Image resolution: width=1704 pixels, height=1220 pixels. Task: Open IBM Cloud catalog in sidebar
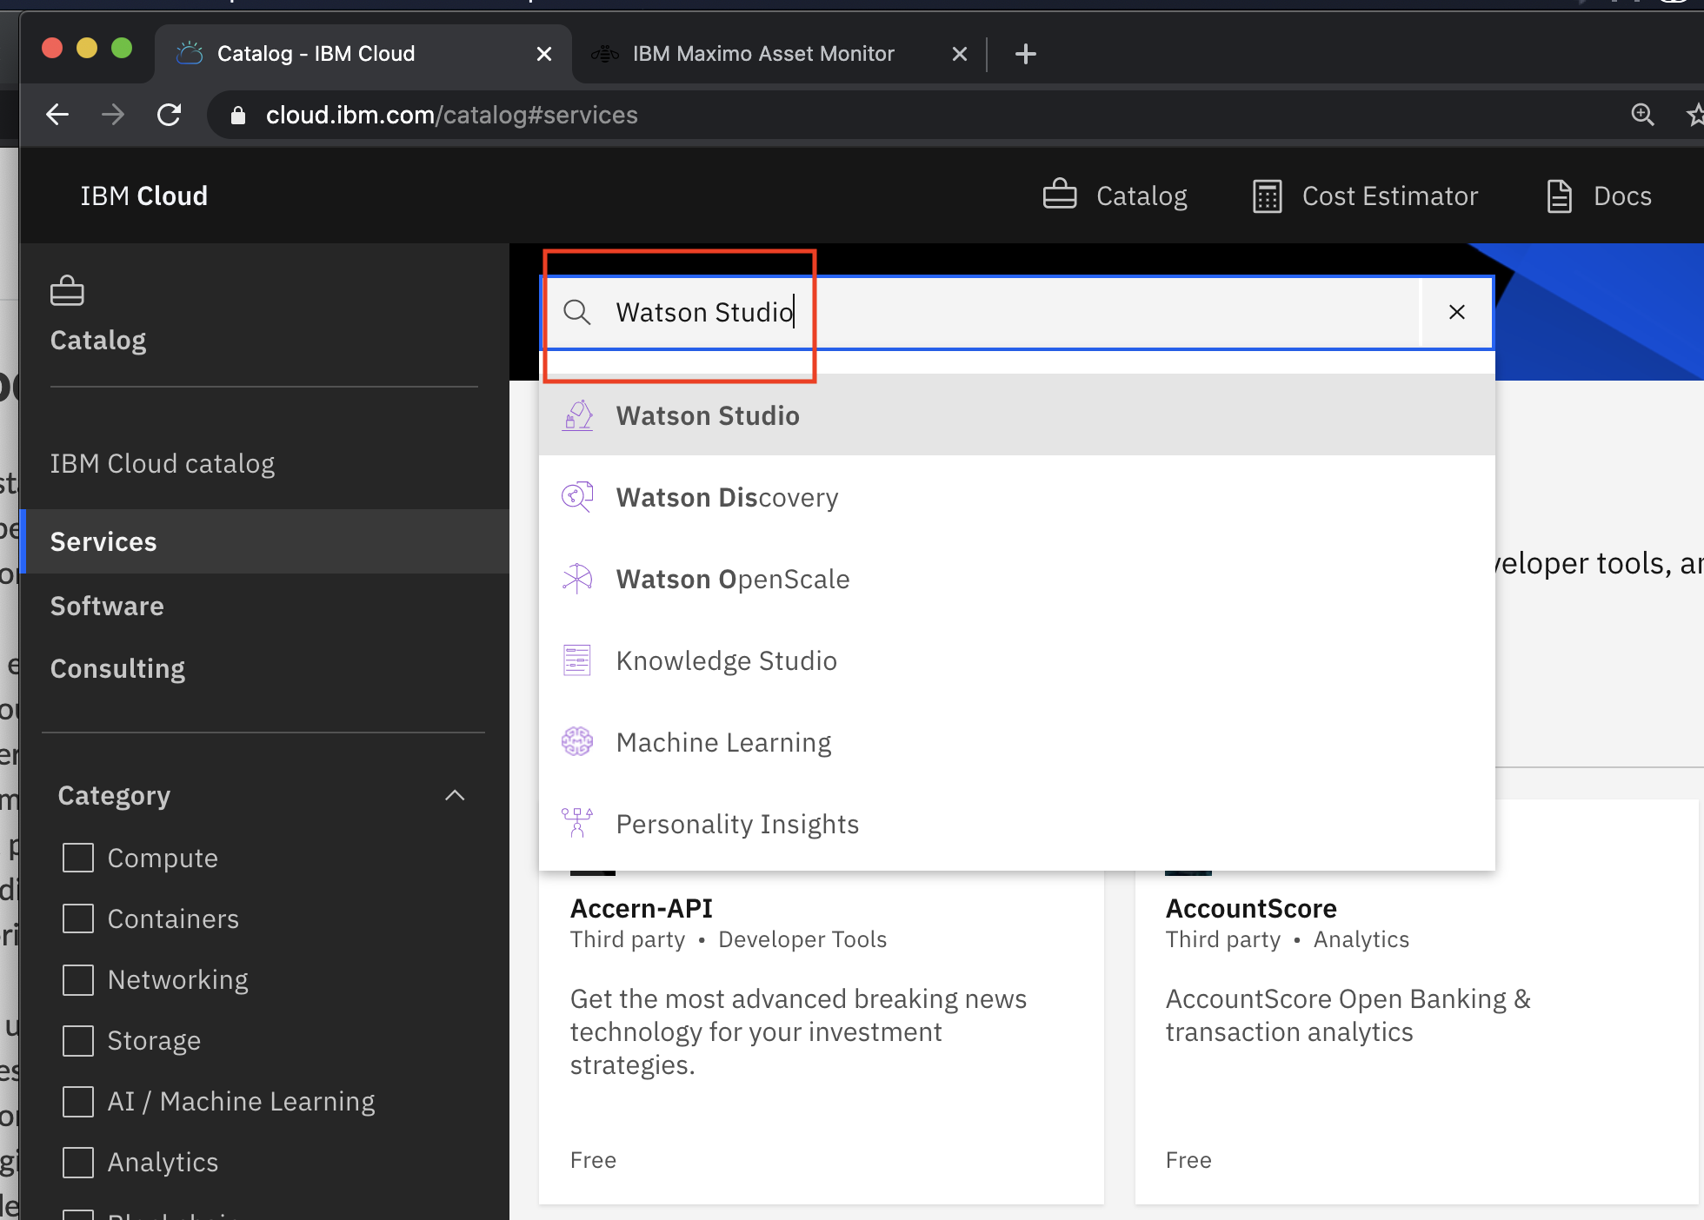point(163,464)
